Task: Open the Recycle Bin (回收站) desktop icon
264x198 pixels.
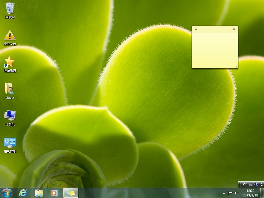Action: [x=10, y=10]
